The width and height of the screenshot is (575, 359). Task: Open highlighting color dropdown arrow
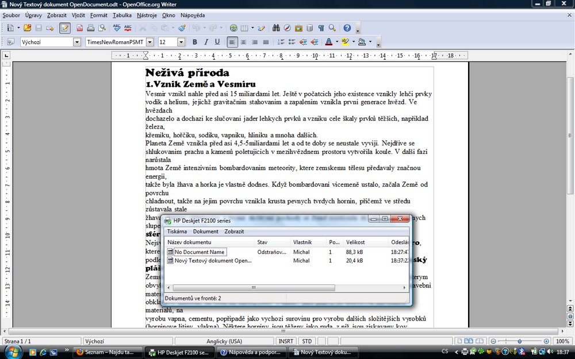[x=354, y=42]
